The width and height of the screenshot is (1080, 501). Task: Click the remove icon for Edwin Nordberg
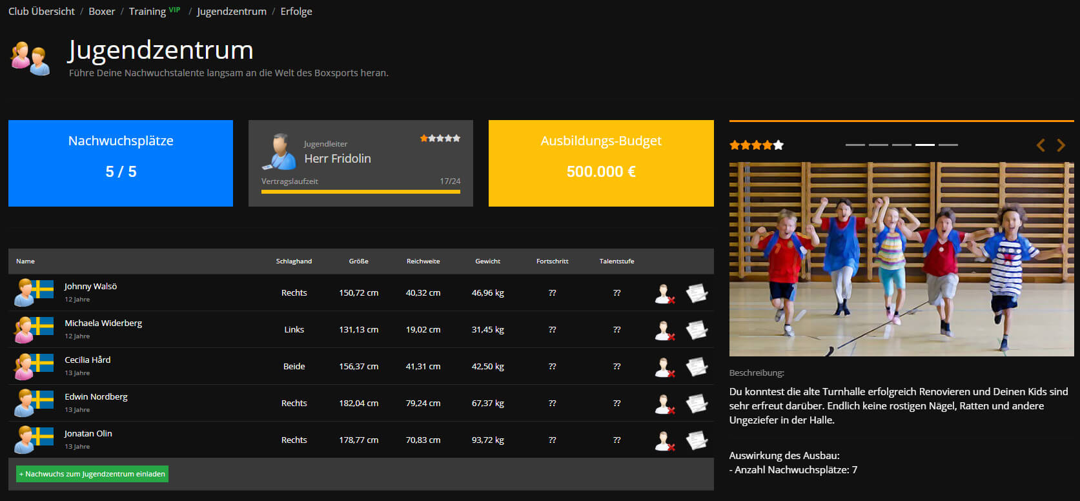(664, 404)
